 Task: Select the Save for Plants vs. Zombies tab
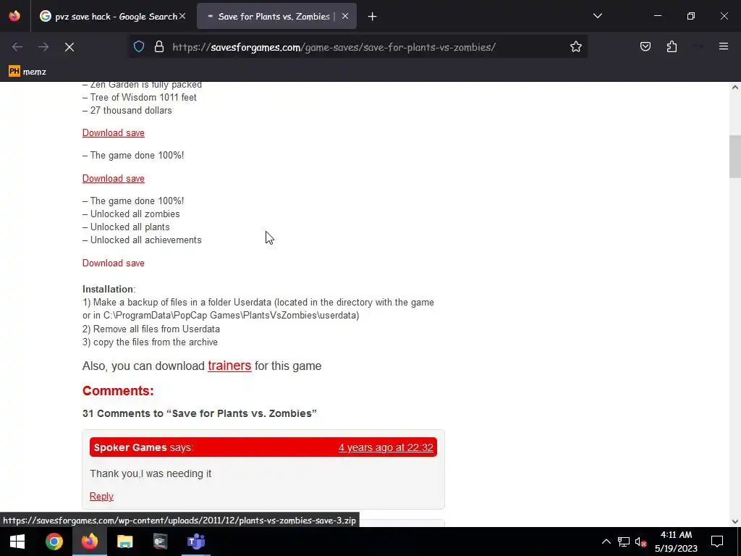point(276,17)
